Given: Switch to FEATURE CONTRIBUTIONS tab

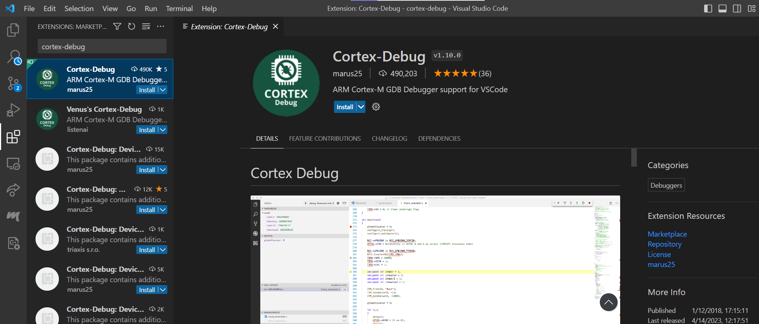Looking at the screenshot, I should pyautogui.click(x=325, y=138).
